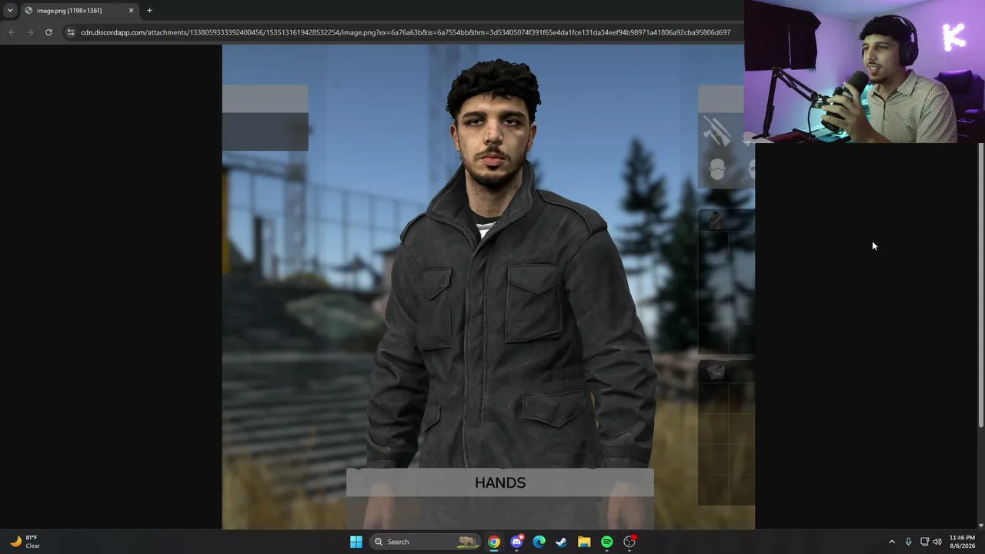Focus the address bar with the Discord URL
This screenshot has height=554, width=985.
pyautogui.click(x=406, y=32)
